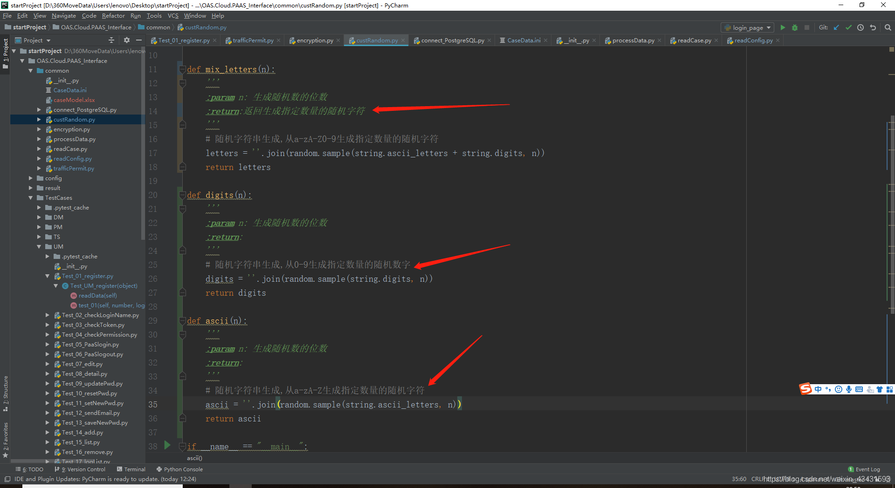Open Sogou soft keyboard icon
The image size is (895, 488).
[859, 389]
